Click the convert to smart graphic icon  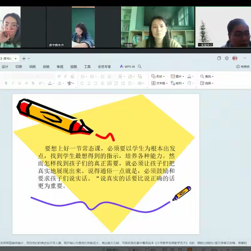point(140,76)
